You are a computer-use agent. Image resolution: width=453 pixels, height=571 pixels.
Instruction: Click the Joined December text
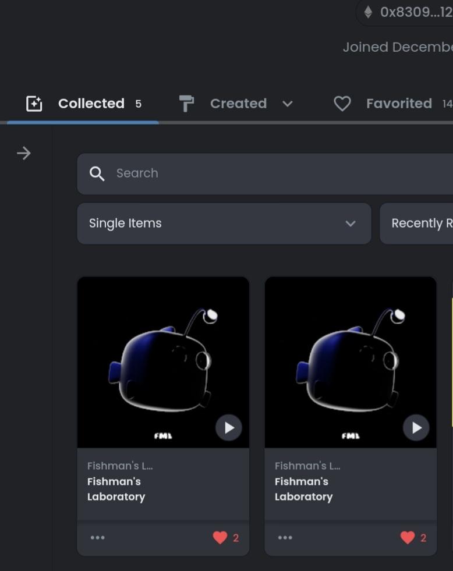click(x=398, y=47)
